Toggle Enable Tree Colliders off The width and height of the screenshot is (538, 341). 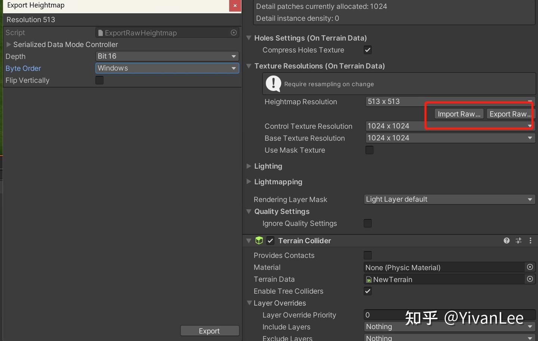pyautogui.click(x=367, y=291)
